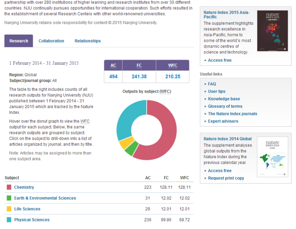Open the Chemistry subject link
This screenshot has width=296, height=229.
tap(24, 187)
